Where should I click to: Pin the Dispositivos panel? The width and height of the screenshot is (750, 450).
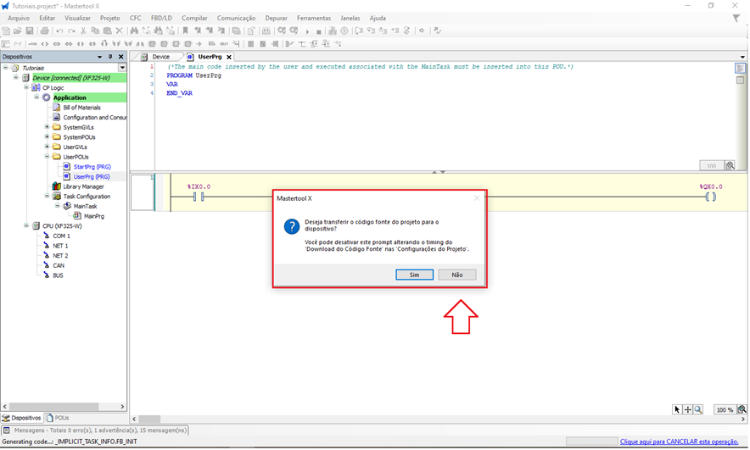pyautogui.click(x=110, y=57)
